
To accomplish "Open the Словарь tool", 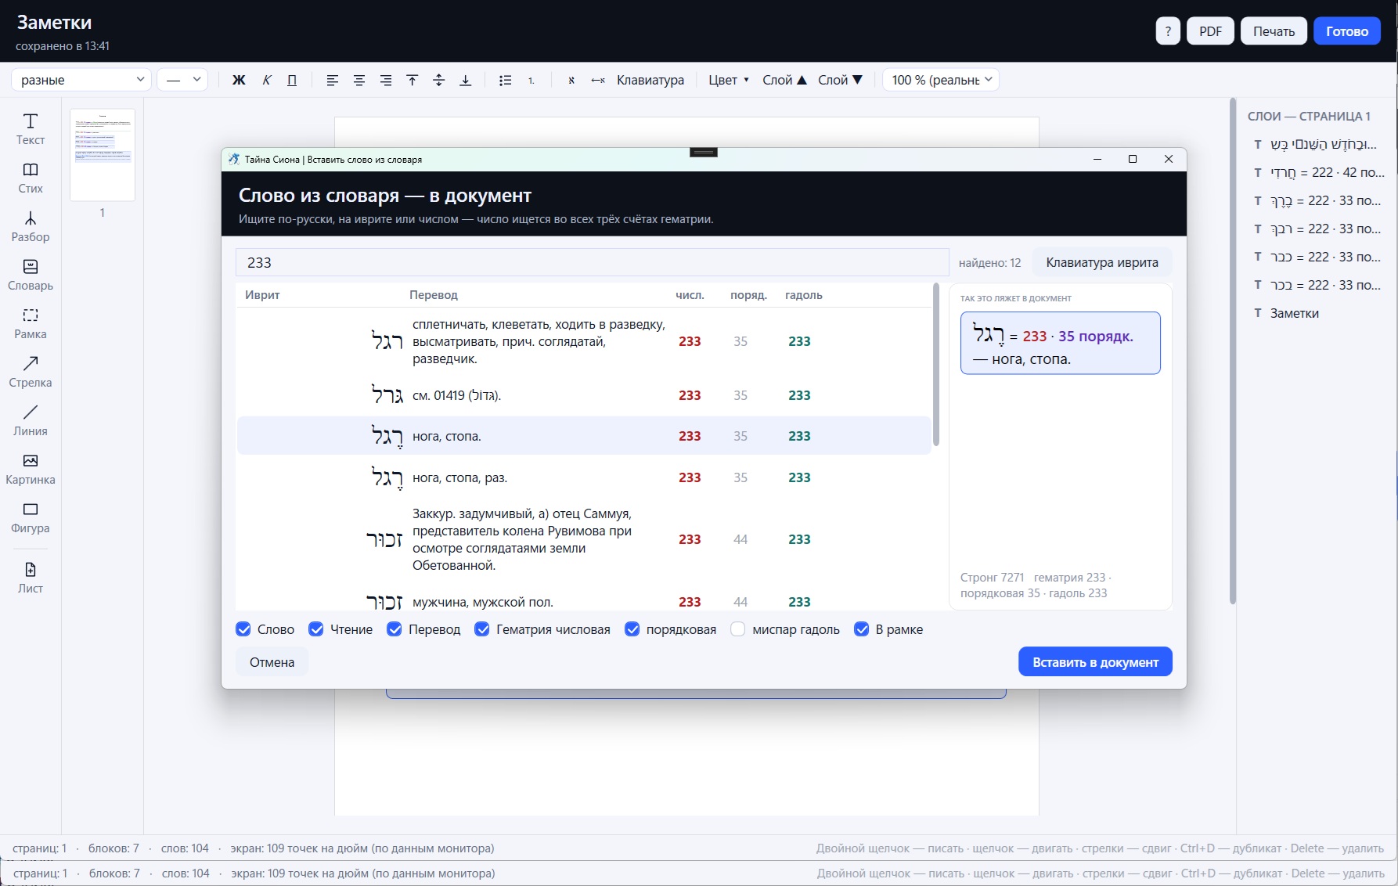I will [x=31, y=275].
